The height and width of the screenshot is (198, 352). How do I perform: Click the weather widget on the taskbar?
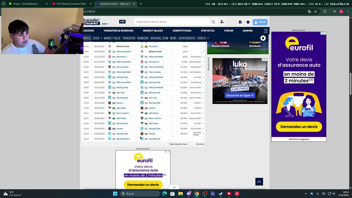click(x=12, y=194)
